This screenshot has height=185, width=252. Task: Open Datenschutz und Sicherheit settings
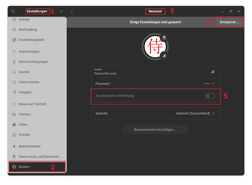coord(38,157)
